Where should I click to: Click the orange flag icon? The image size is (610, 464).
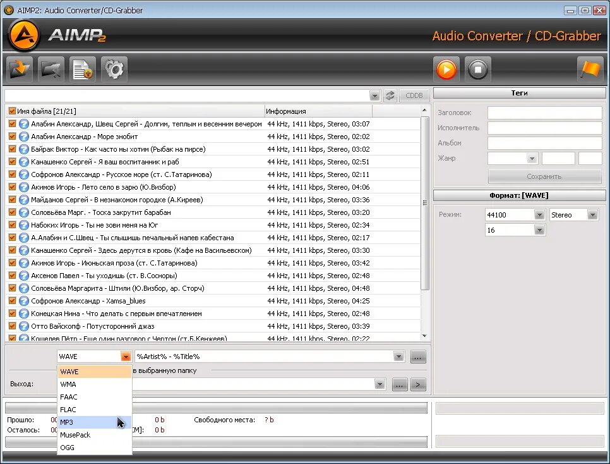[x=590, y=70]
